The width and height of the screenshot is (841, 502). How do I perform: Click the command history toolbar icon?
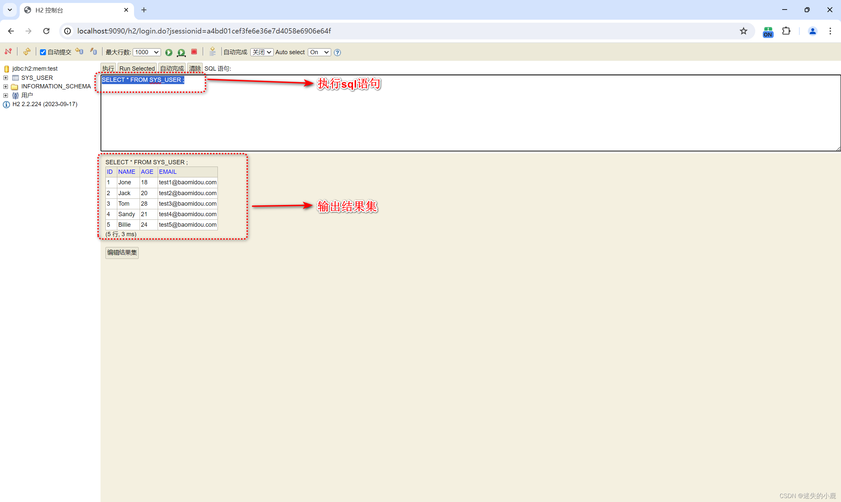pyautogui.click(x=212, y=52)
